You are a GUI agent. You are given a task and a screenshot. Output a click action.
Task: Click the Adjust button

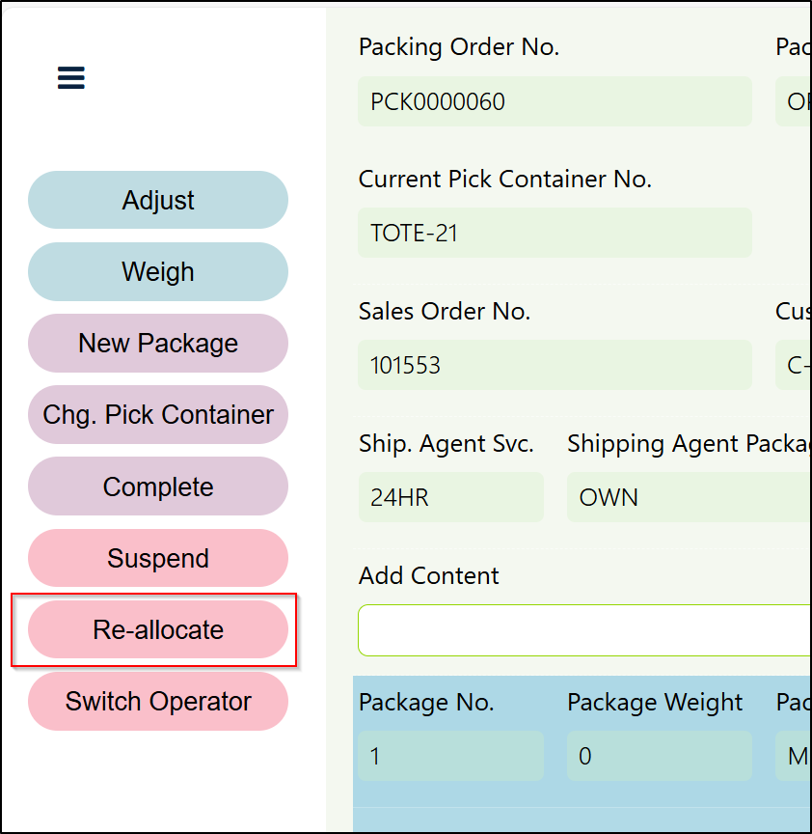tap(158, 200)
